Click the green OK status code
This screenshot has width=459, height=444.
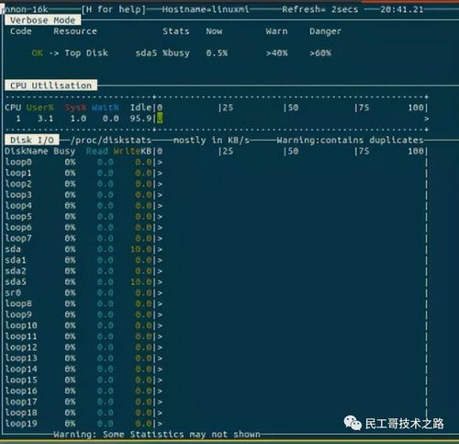pos(37,53)
